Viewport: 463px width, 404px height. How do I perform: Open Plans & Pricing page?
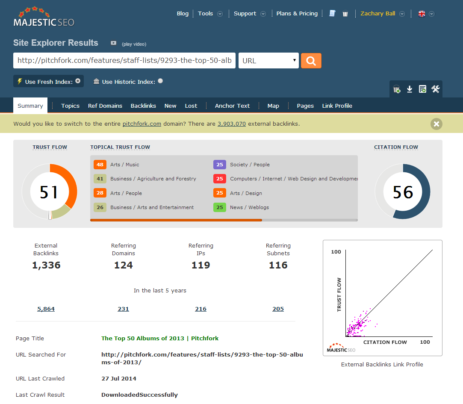[297, 14]
